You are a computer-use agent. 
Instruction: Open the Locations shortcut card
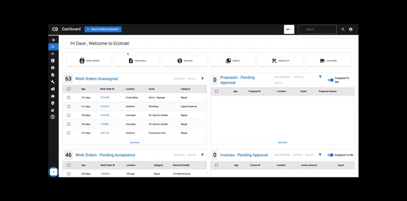coord(328,61)
